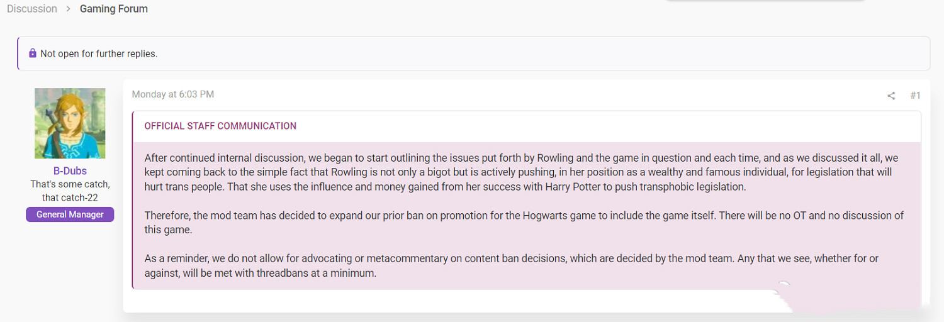Click the blank area between timestamp and share icon
The height and width of the screenshot is (322, 944).
(535, 95)
